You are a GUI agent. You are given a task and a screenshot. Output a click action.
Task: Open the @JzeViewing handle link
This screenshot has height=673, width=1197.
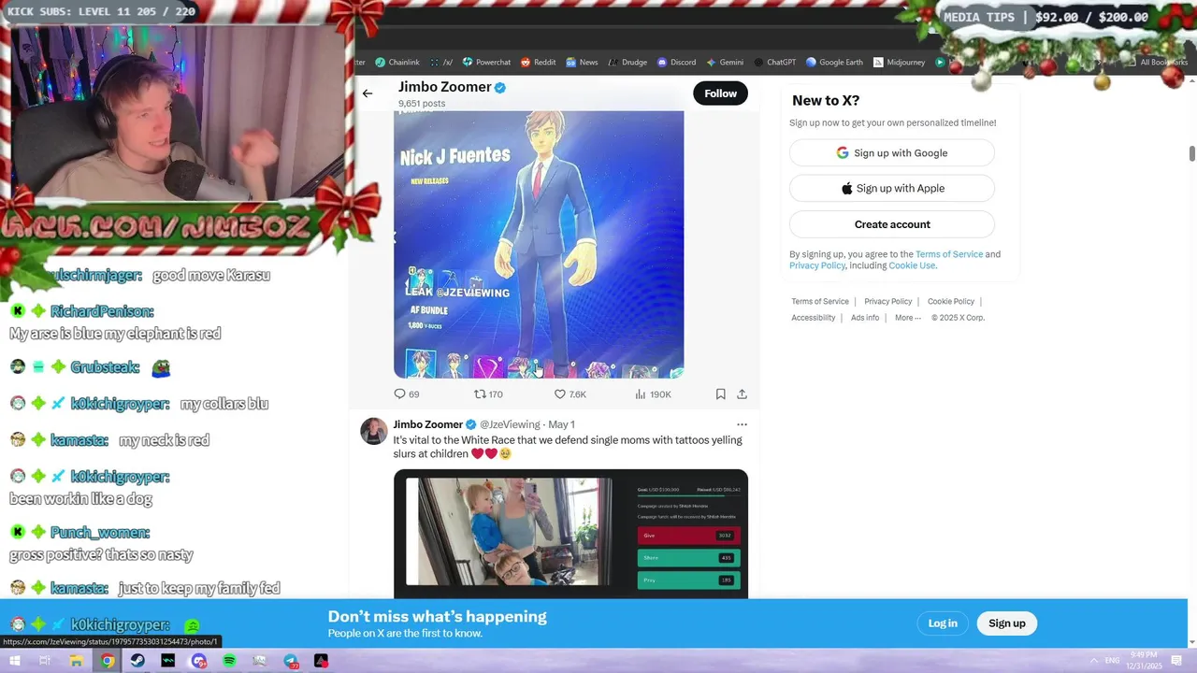[x=510, y=424]
